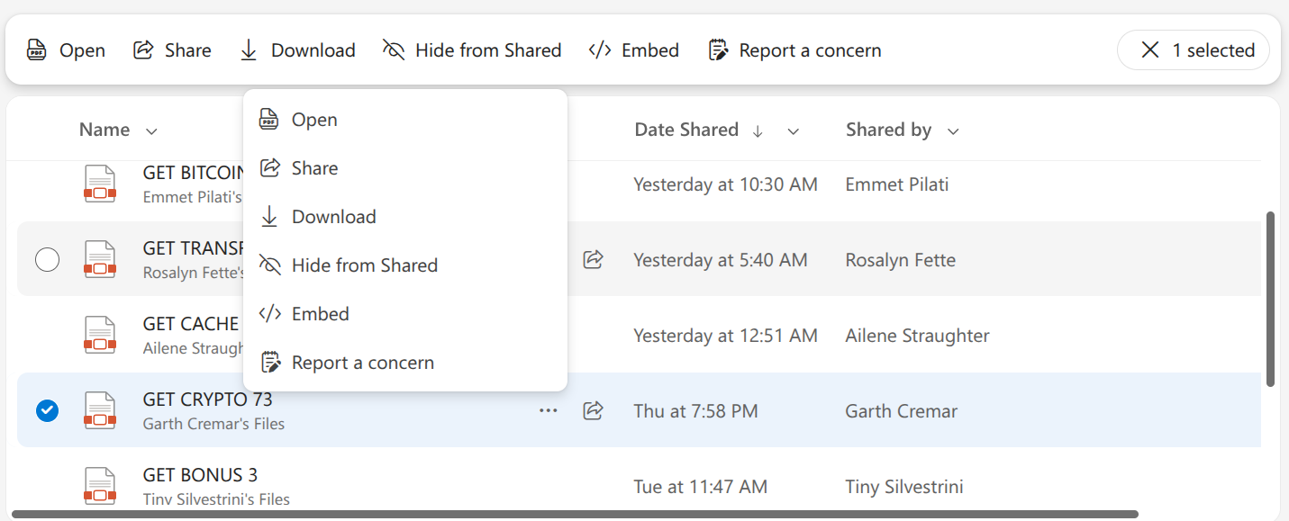This screenshot has height=521, width=1289.
Task: Click the Embed code icon in toolbar
Action: [x=600, y=50]
